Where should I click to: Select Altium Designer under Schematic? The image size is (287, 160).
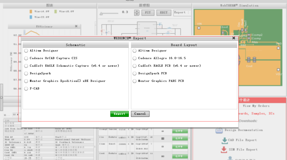[26, 51]
